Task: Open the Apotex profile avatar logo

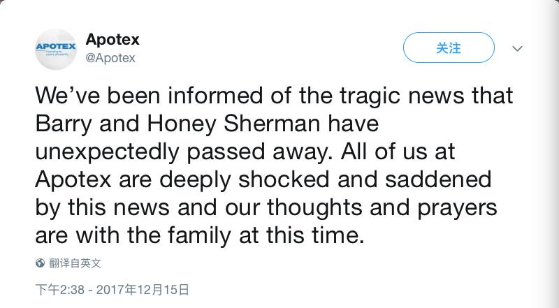Action: 56,49
